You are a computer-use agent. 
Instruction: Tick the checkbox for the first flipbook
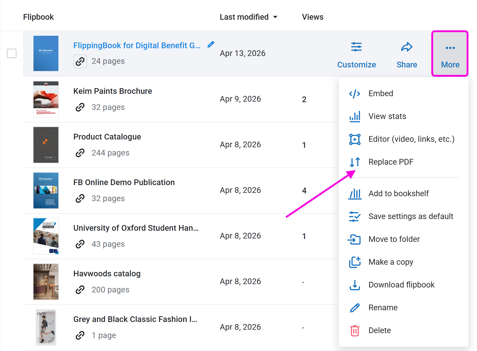(12, 53)
